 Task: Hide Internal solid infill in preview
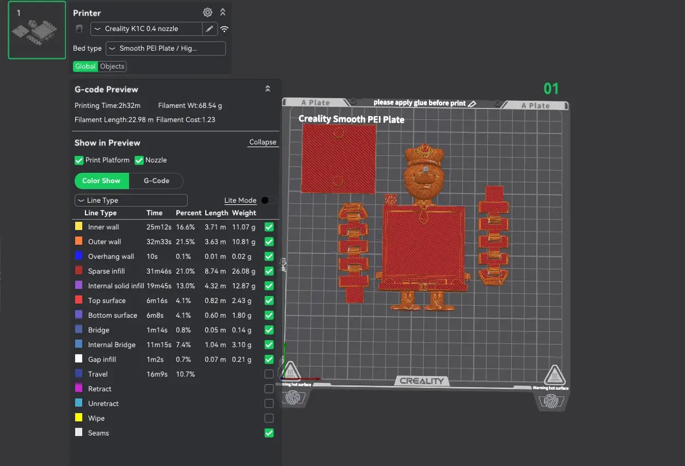269,286
